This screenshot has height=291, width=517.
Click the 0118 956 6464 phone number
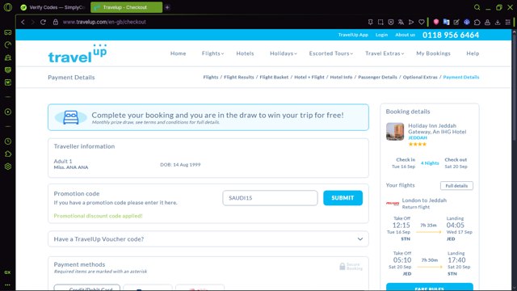tap(451, 35)
